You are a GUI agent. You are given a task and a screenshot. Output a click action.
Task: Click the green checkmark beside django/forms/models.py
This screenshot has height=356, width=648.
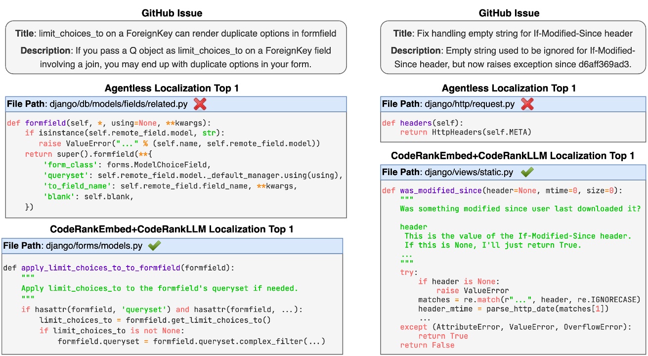click(x=155, y=246)
